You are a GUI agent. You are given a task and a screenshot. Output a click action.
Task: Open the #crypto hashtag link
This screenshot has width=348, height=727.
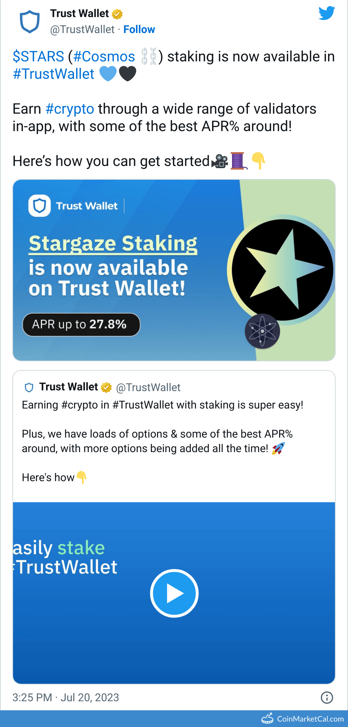point(70,109)
